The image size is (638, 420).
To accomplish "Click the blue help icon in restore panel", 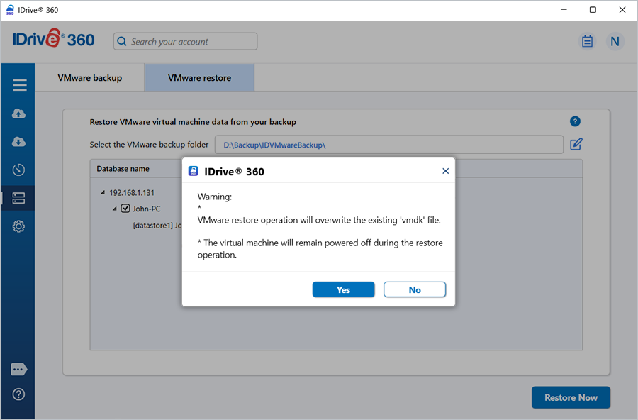I will [576, 121].
